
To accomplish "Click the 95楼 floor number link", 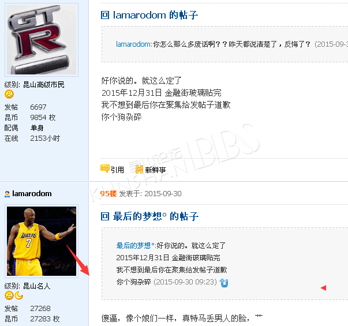I will click(108, 194).
